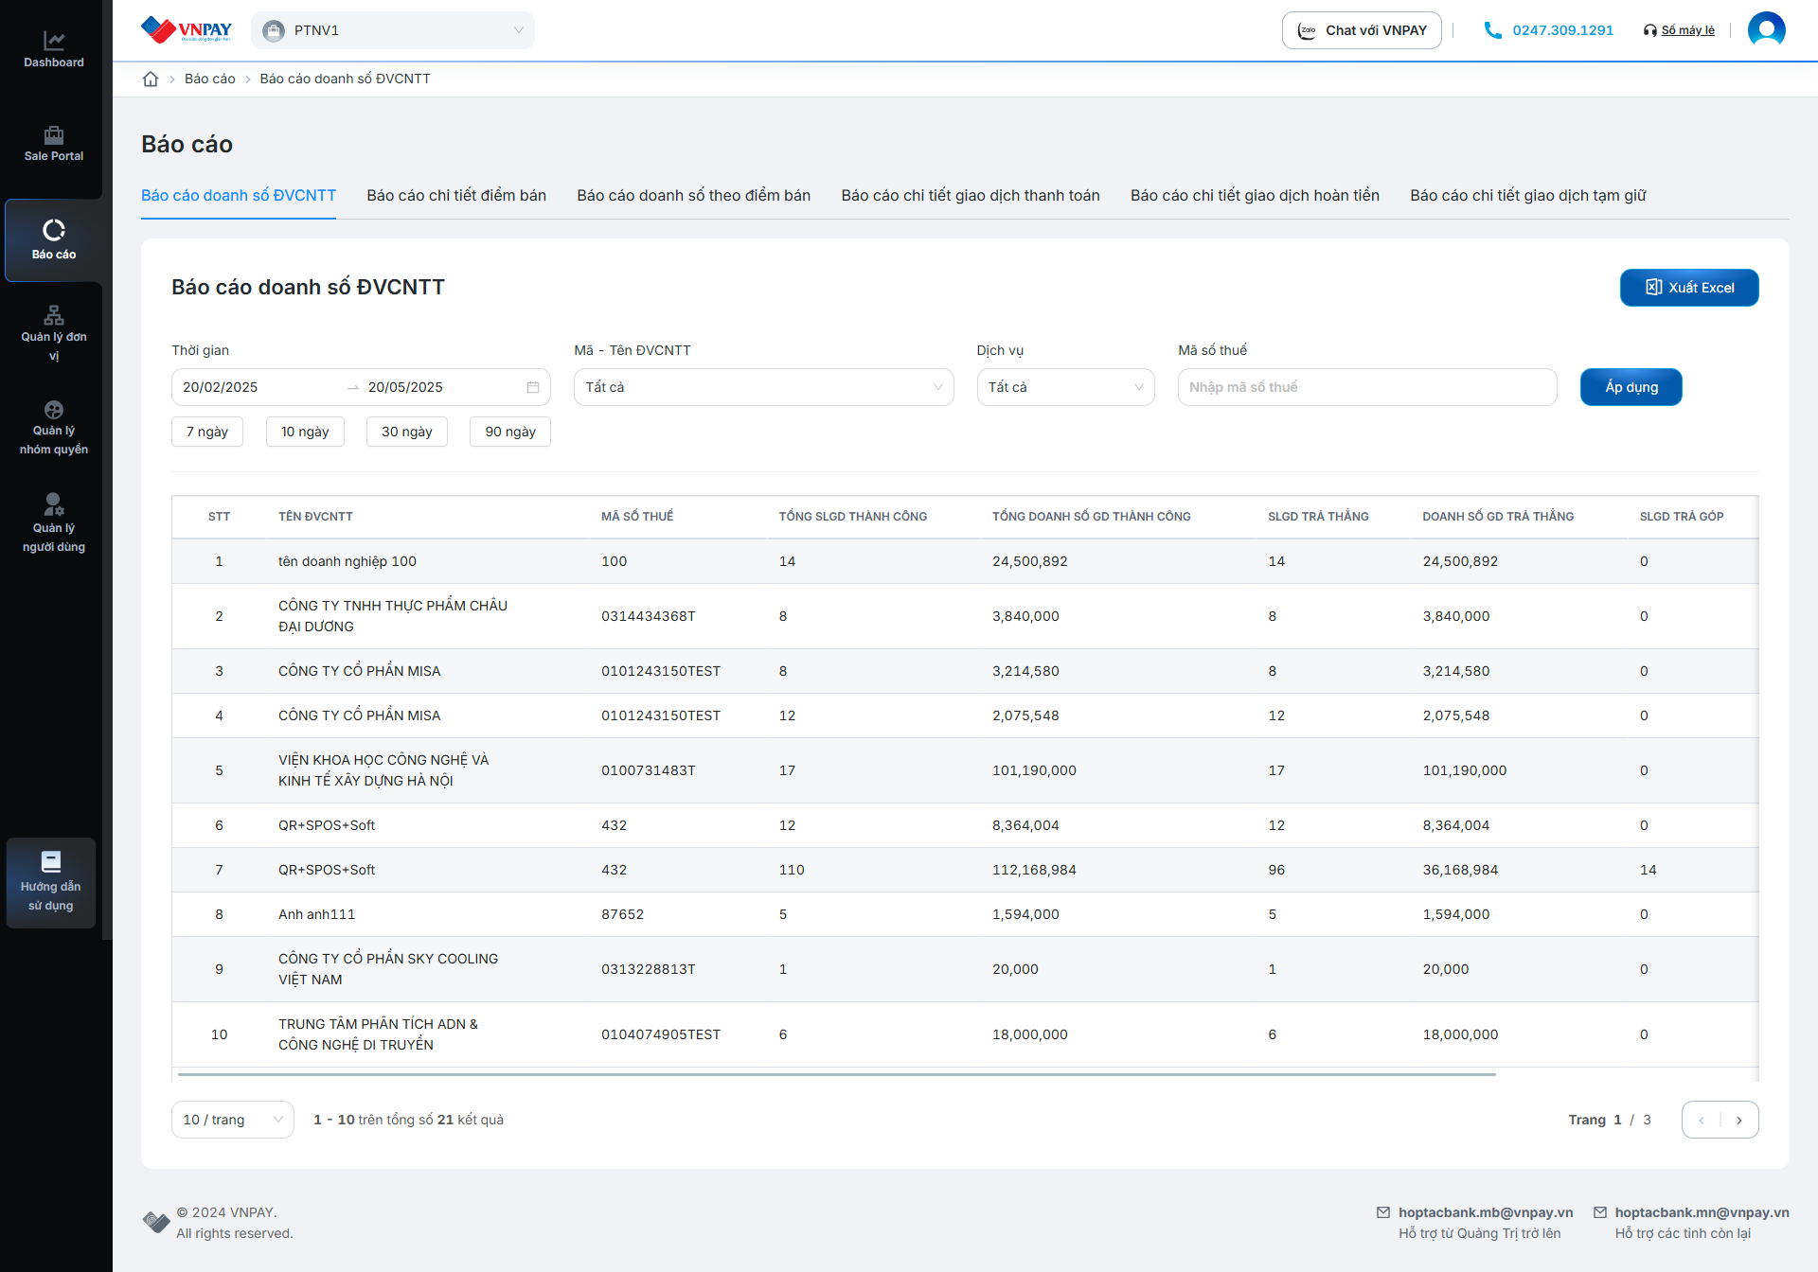Open chi tiết giao dịch hoàn tiền tab
This screenshot has height=1272, width=1818.
point(1255,195)
